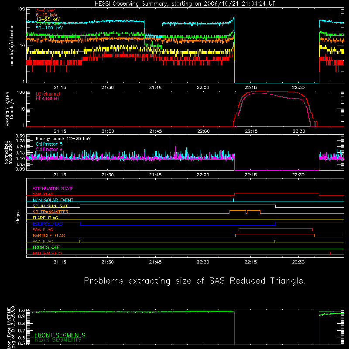Click the 22:15 tick label under particle rates panel
This screenshot has height=349, width=349.
pos(251,131)
